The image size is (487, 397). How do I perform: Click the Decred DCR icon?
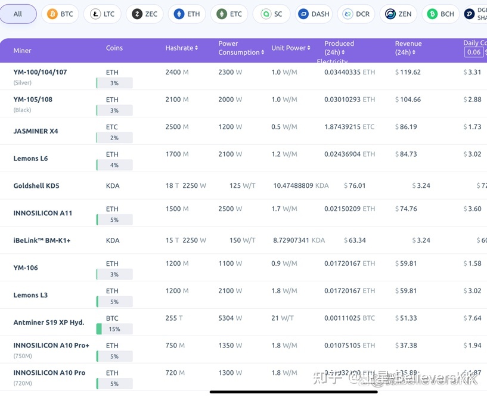pyautogui.click(x=348, y=14)
